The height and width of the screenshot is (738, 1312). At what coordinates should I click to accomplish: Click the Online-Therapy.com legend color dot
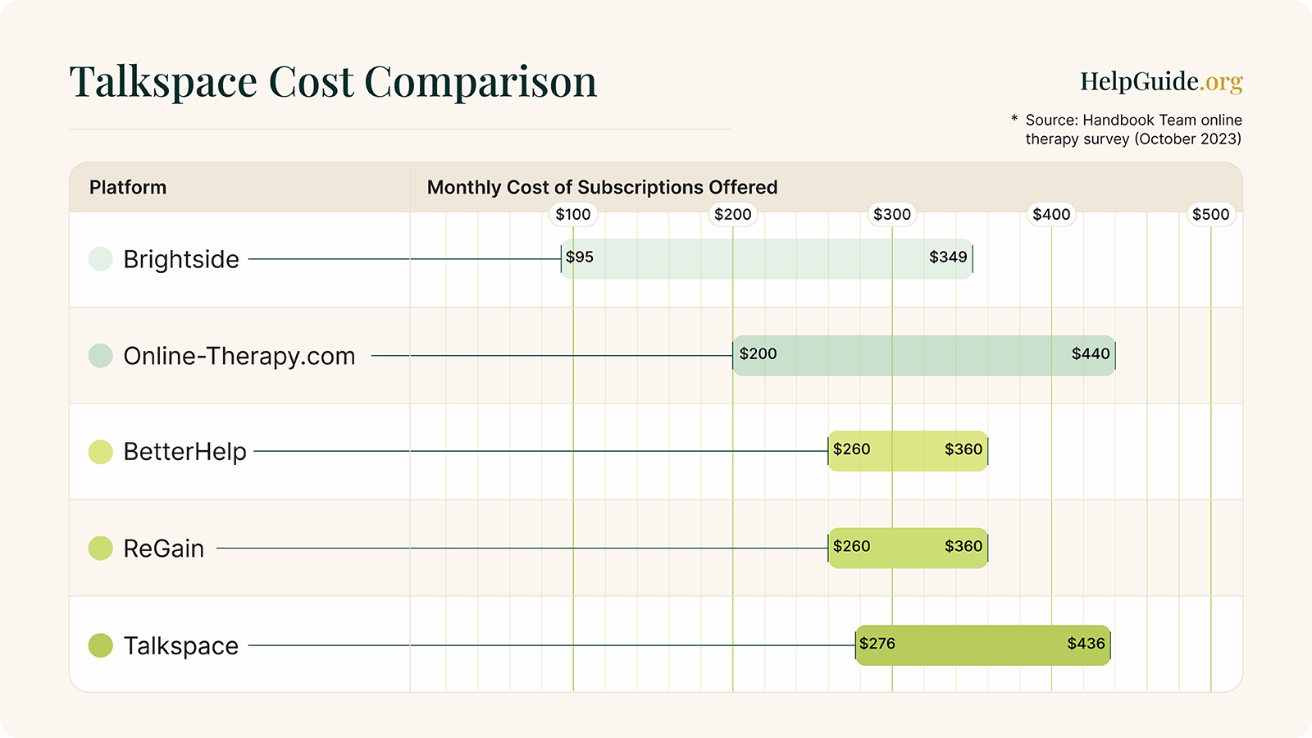[100, 356]
